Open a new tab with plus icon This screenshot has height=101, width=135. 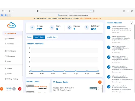tap(128, 11)
